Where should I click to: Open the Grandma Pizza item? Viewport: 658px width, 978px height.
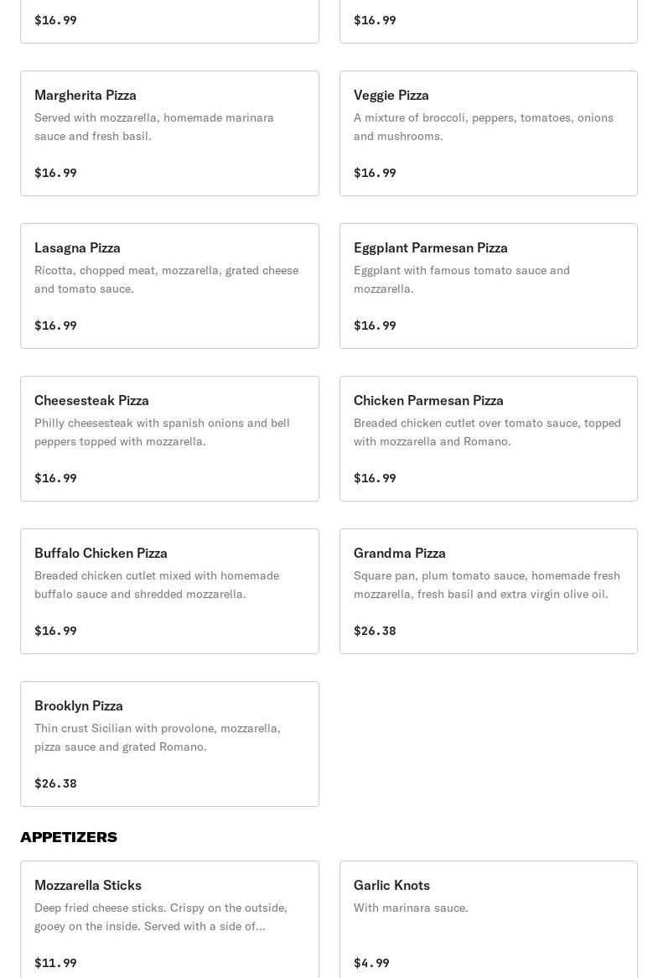coord(489,591)
